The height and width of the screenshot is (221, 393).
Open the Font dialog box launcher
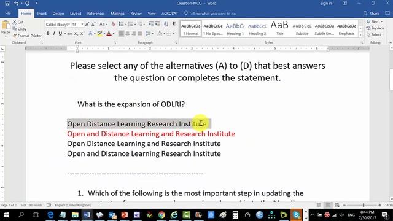point(115,43)
